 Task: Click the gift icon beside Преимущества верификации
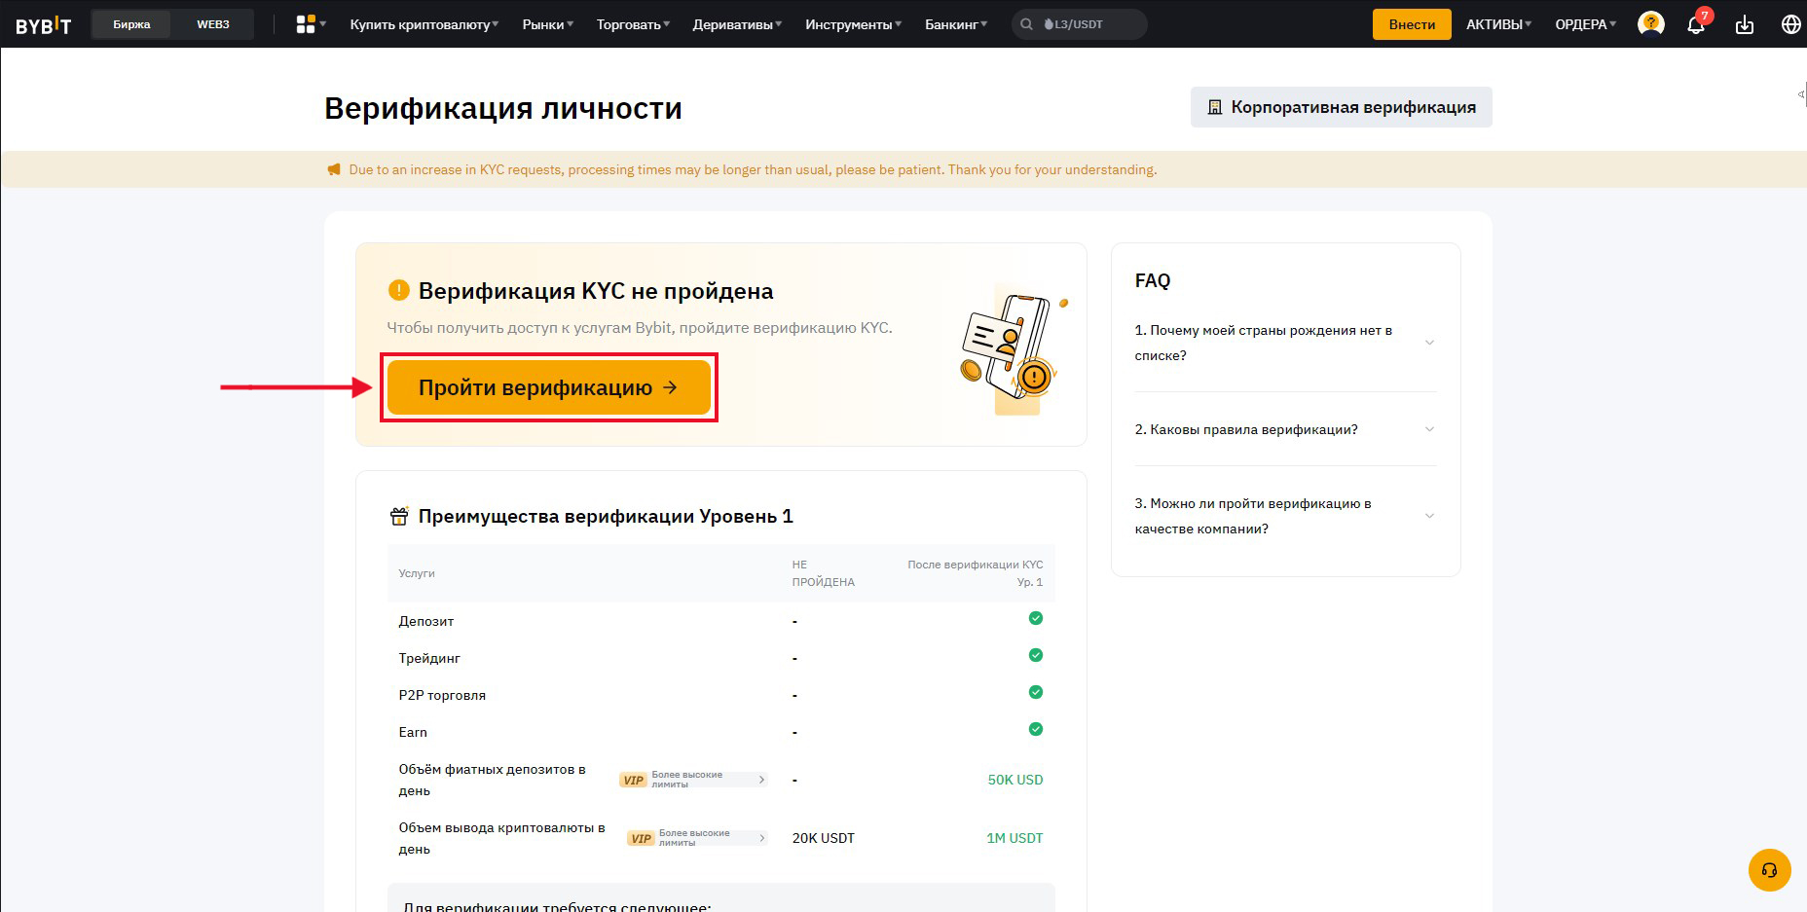point(398,516)
